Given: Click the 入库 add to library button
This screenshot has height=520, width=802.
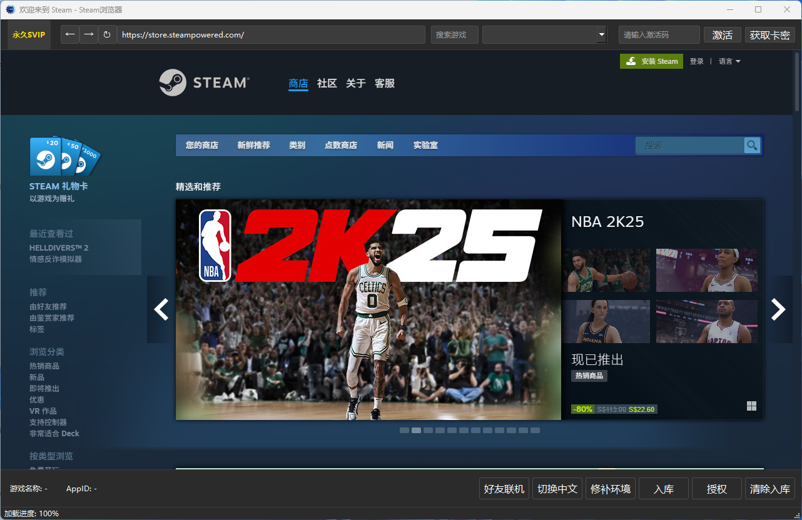Looking at the screenshot, I should 663,489.
